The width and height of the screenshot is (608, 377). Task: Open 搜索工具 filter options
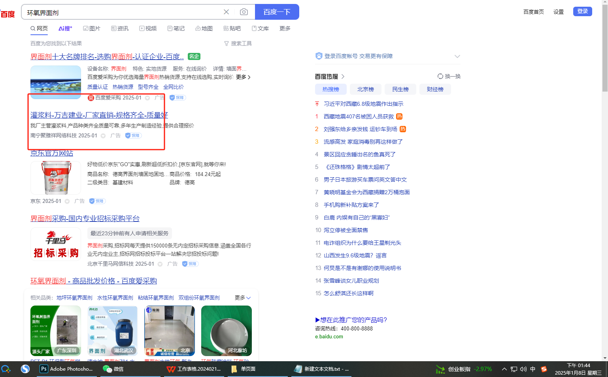click(238, 43)
